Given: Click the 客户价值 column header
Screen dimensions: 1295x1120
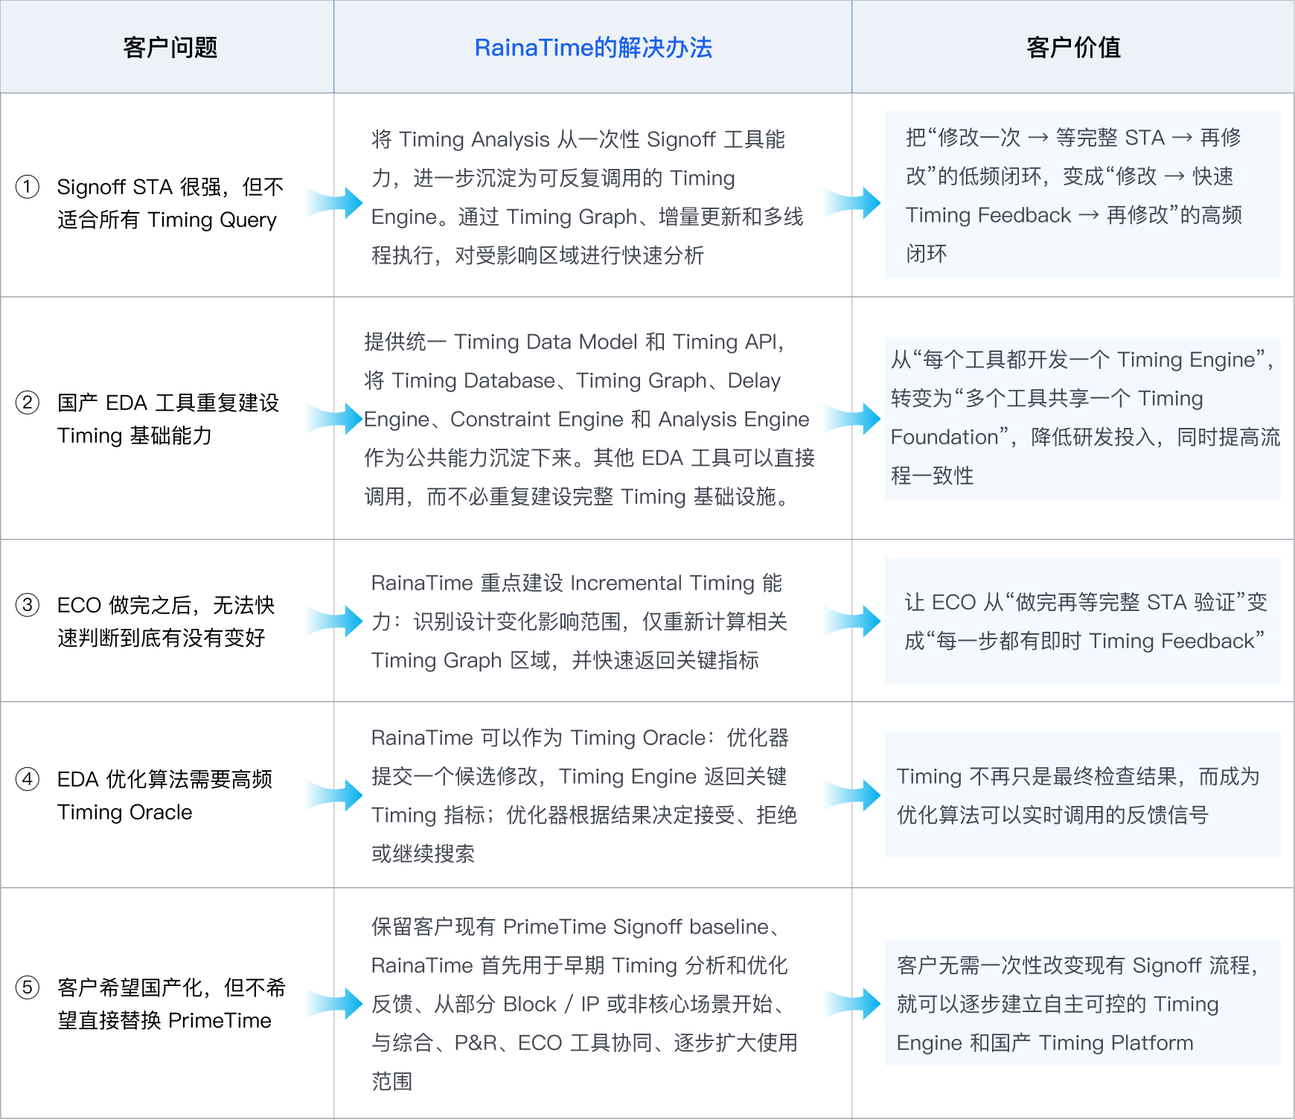Looking at the screenshot, I should click(1073, 48).
